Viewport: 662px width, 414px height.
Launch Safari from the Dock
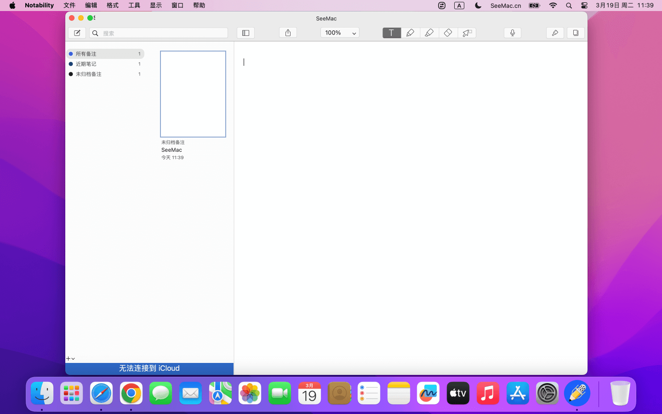click(101, 393)
